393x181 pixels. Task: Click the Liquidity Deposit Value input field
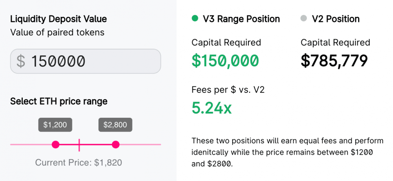(86, 61)
